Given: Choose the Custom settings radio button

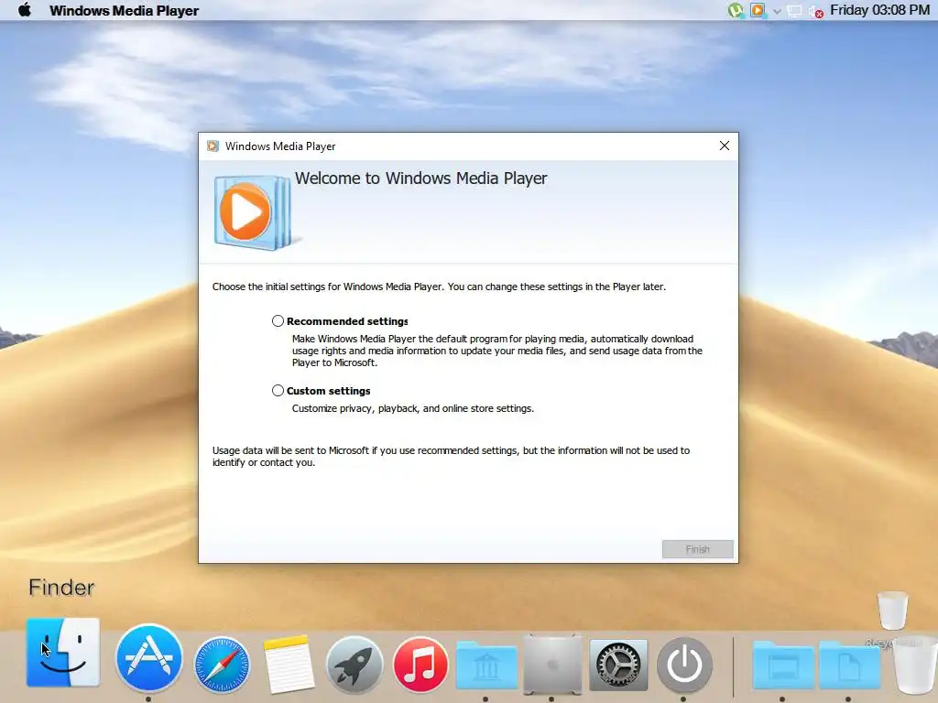Looking at the screenshot, I should (278, 390).
